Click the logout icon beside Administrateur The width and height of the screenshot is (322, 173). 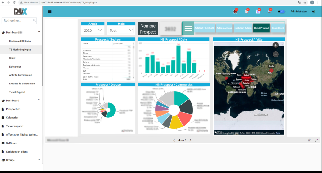pos(313,12)
